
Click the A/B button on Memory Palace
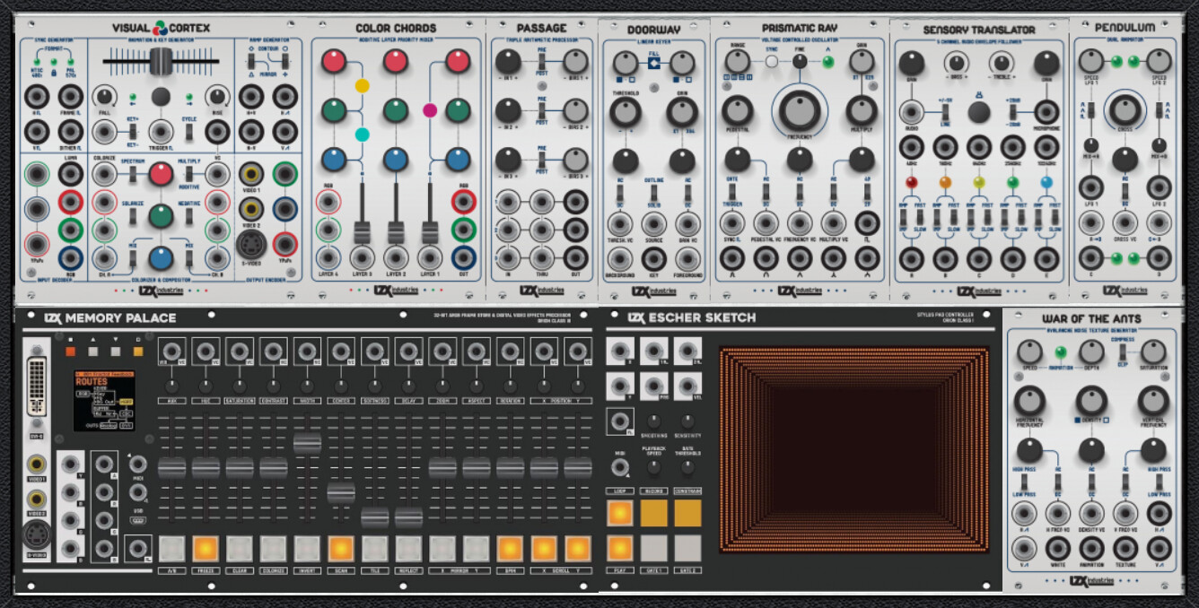pos(172,548)
